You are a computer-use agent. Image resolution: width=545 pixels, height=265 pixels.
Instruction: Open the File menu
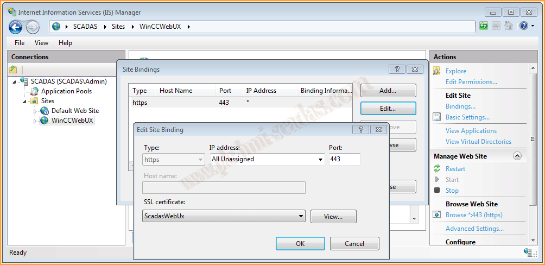[x=20, y=43]
